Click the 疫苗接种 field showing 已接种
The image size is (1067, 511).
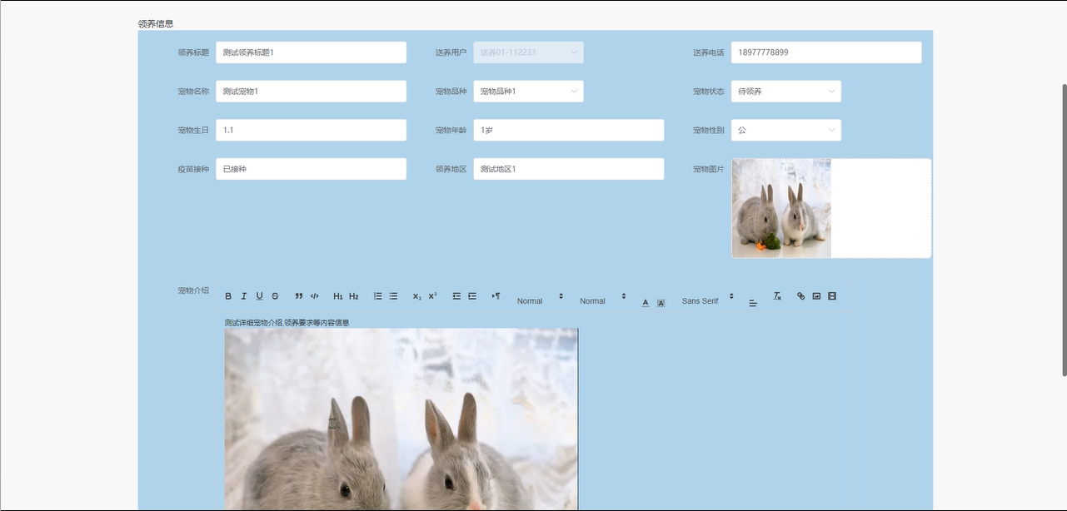coord(311,169)
